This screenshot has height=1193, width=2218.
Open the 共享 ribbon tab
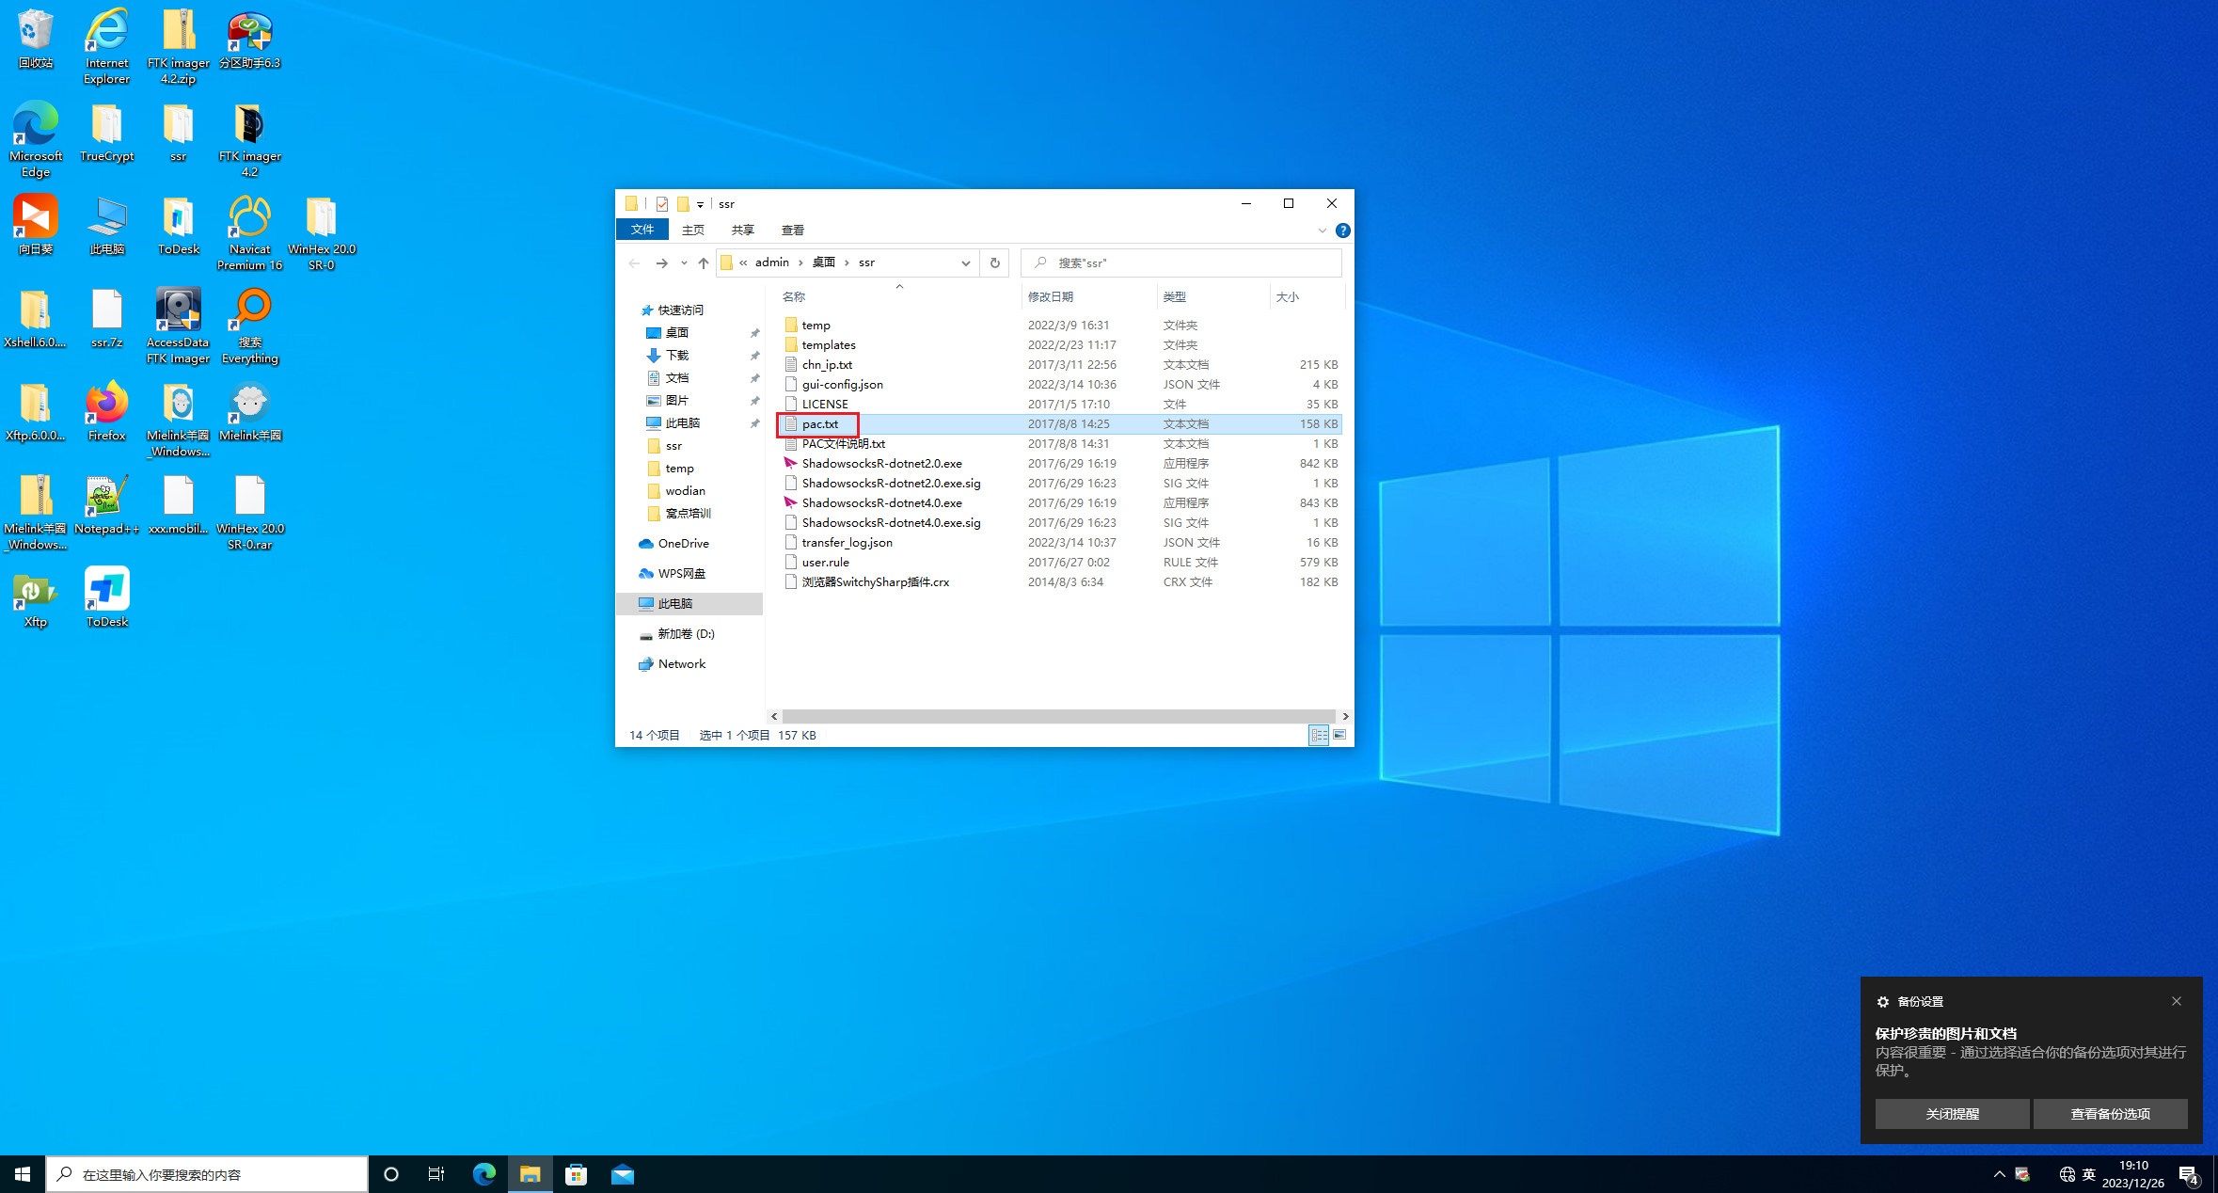pyautogui.click(x=743, y=230)
